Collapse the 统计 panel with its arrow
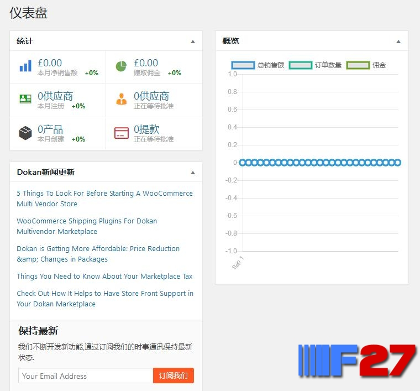Screen dimensions: 420x391 click(193, 41)
